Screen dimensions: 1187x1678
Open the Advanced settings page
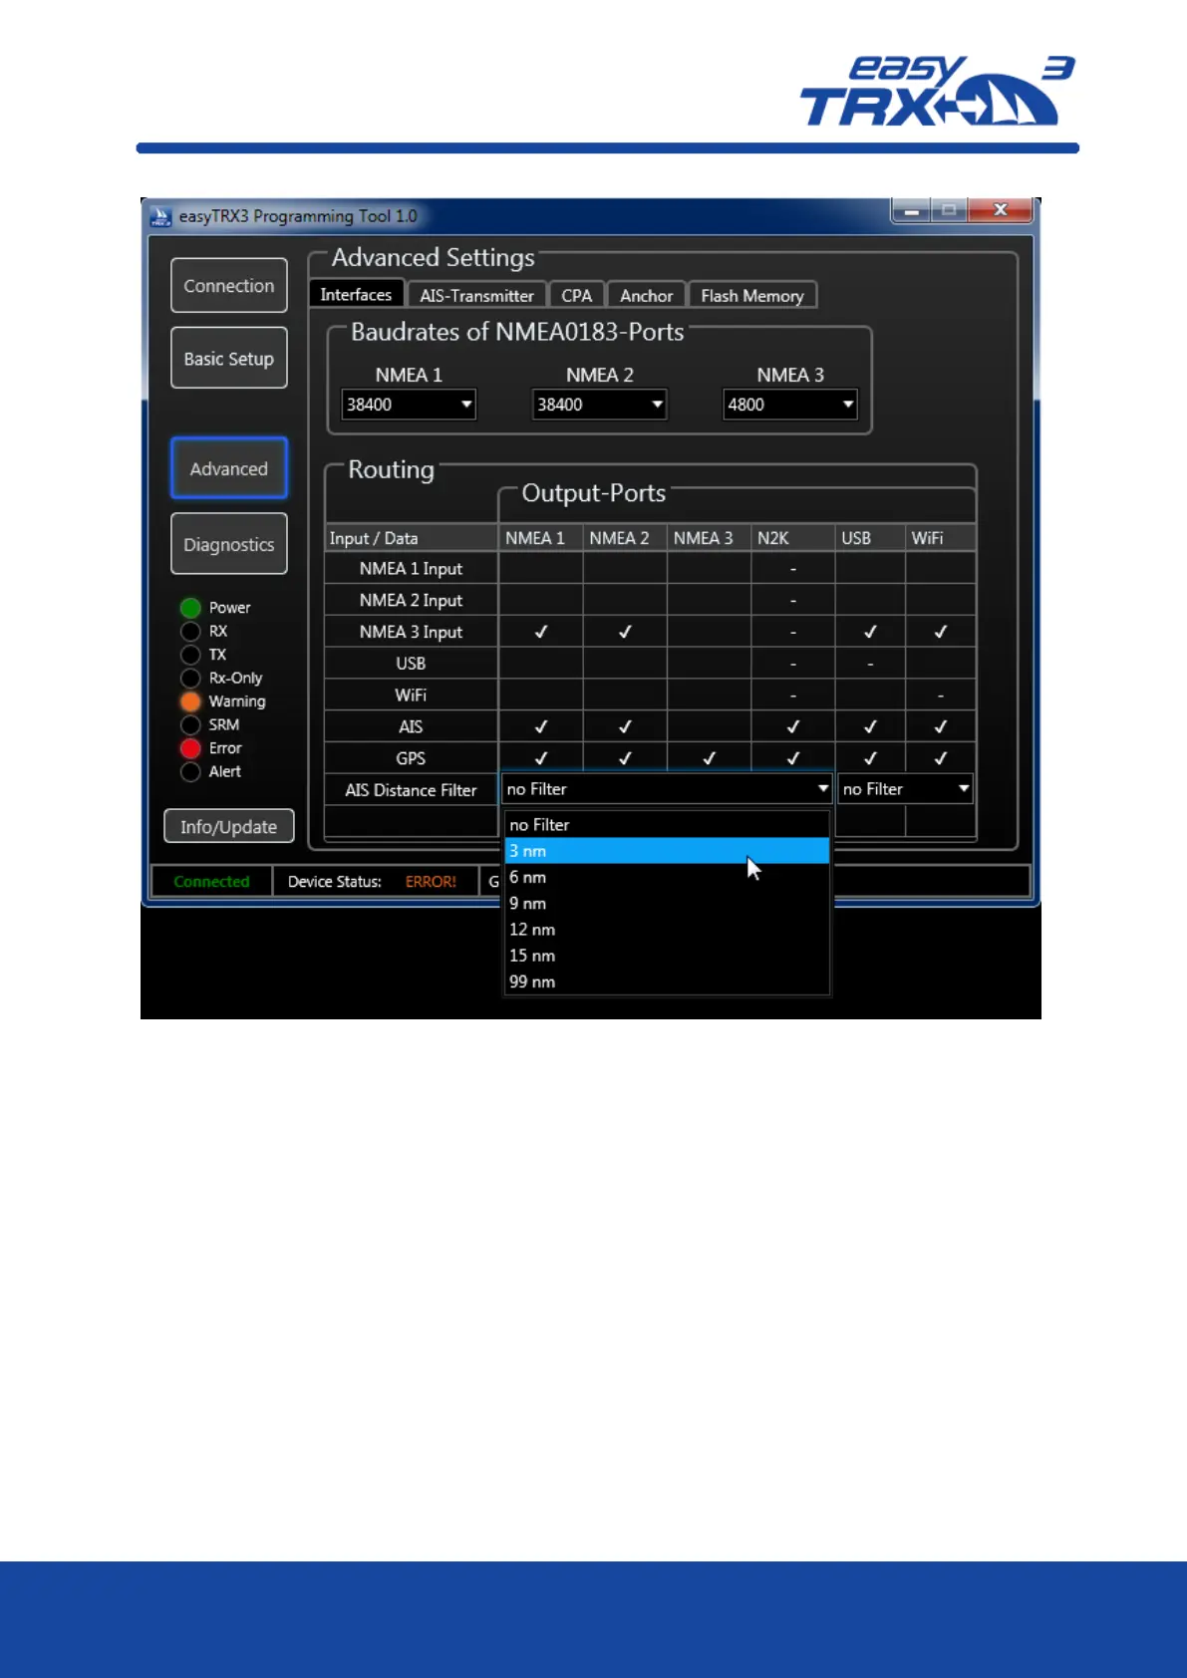coord(228,468)
